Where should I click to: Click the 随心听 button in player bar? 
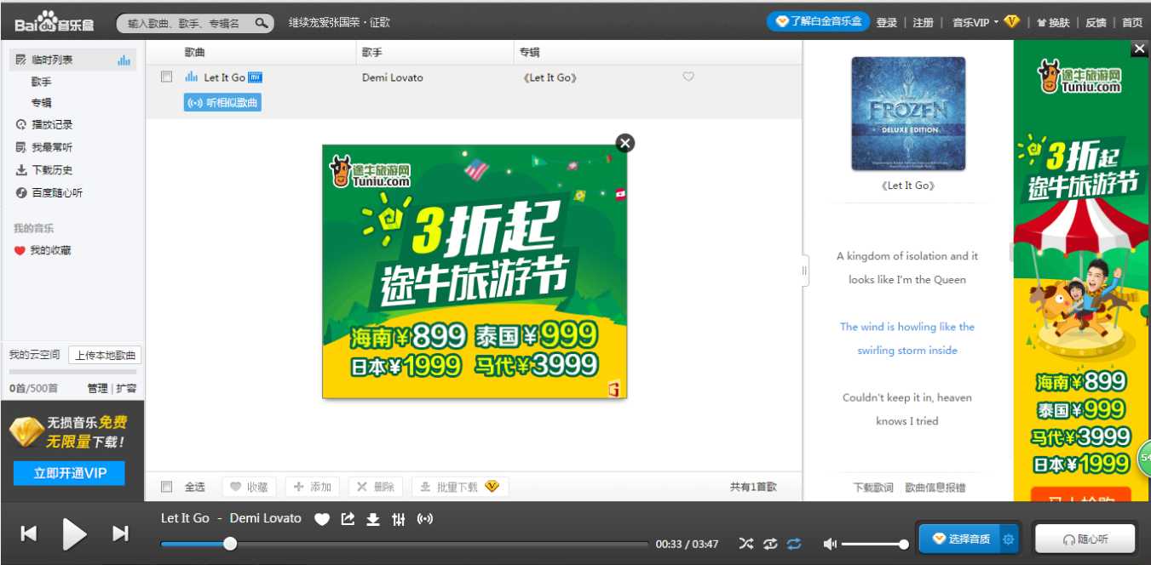tap(1085, 539)
